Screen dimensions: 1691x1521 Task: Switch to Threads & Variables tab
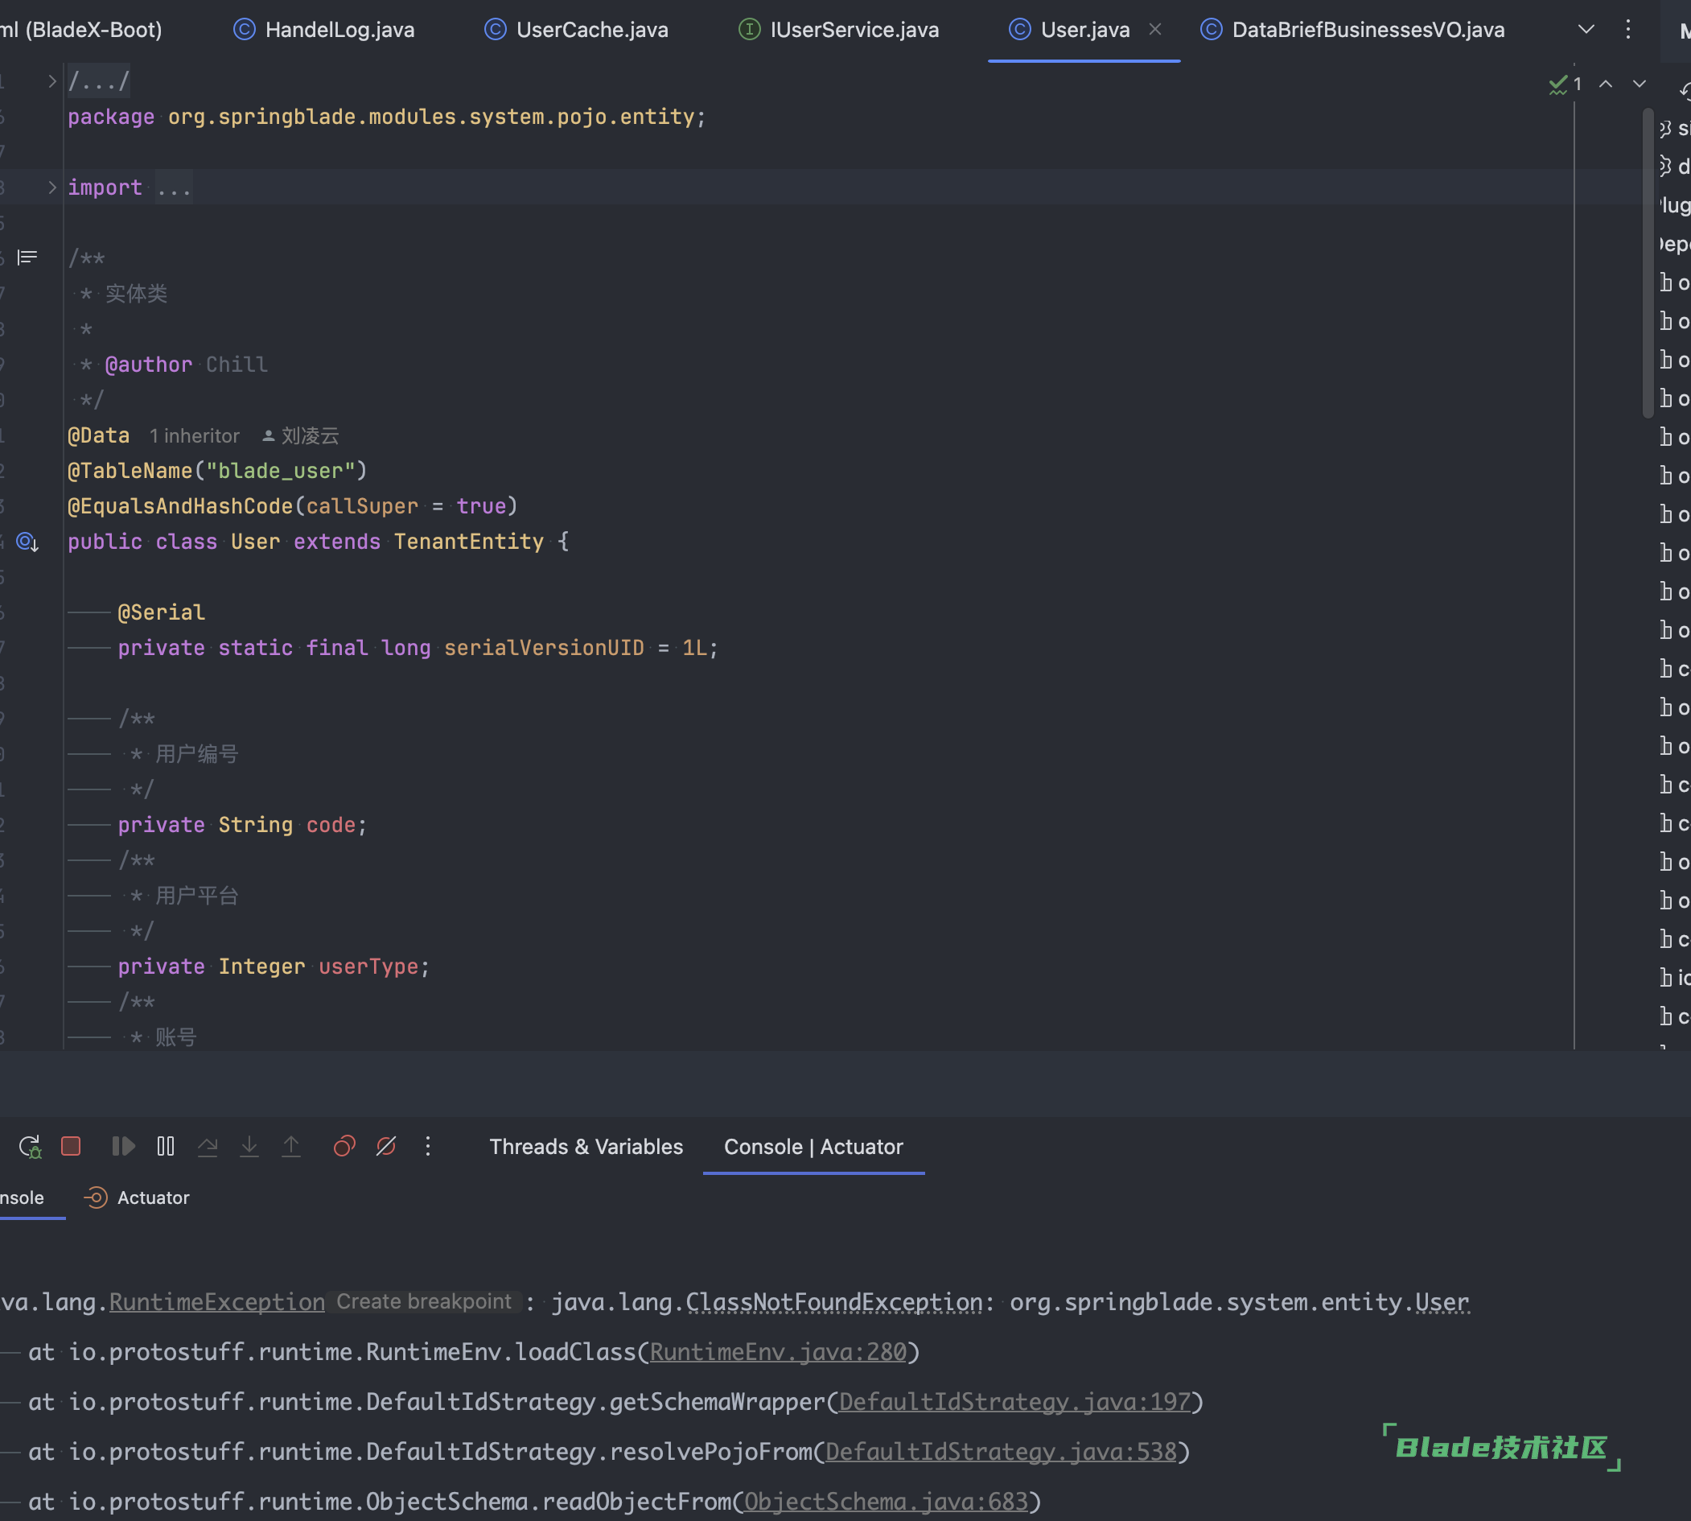[586, 1147]
